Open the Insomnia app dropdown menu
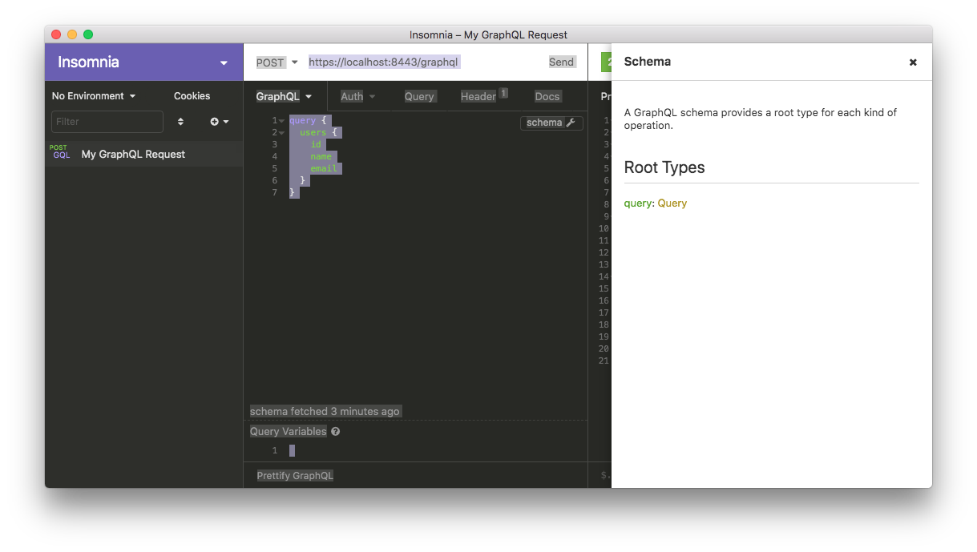 click(224, 63)
